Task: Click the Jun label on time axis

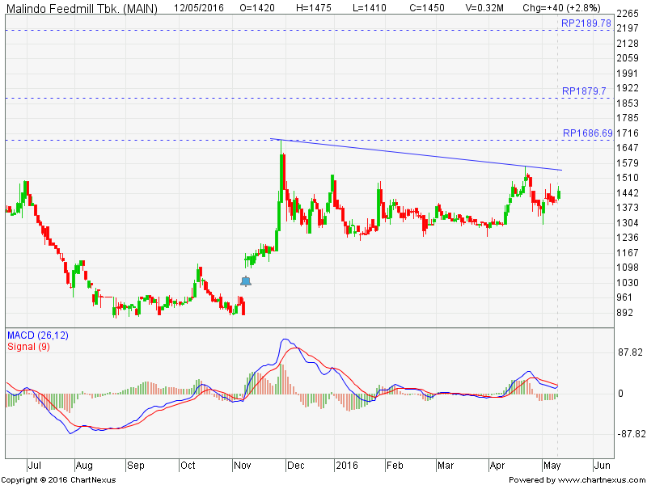Action: [x=602, y=466]
